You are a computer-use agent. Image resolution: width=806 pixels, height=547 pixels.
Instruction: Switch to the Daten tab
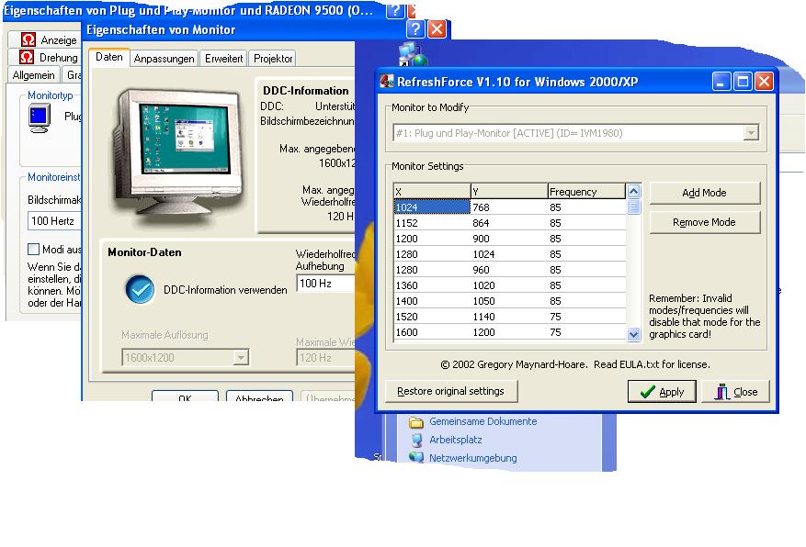click(109, 57)
